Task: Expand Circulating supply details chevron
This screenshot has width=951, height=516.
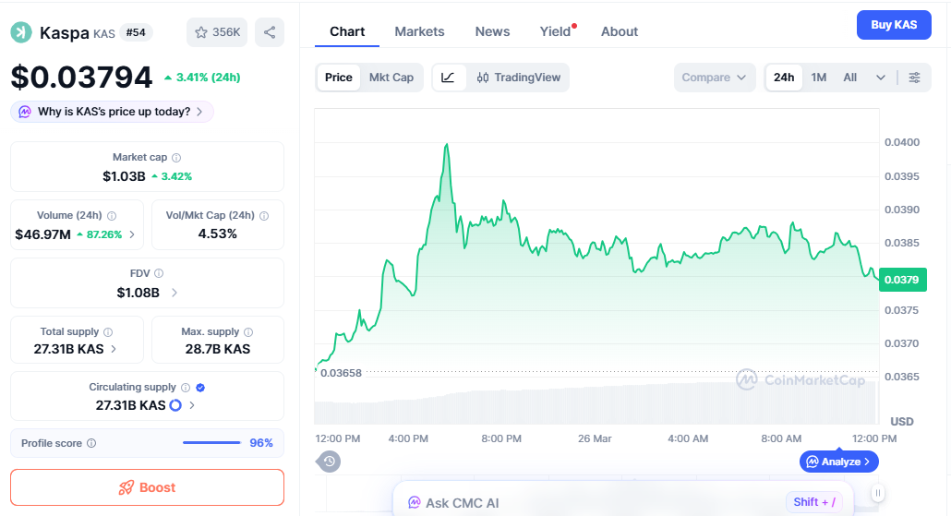Action: (x=192, y=405)
